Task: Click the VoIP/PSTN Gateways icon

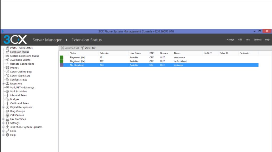Action: click(7, 87)
